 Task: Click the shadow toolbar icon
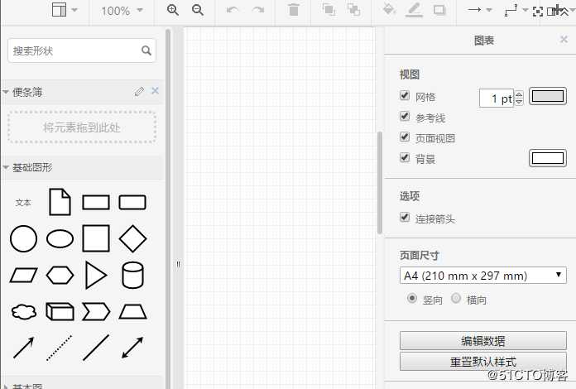tap(439, 10)
